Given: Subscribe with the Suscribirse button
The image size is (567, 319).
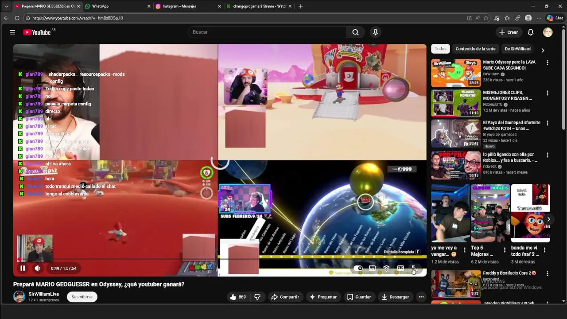Looking at the screenshot, I should tap(82, 297).
